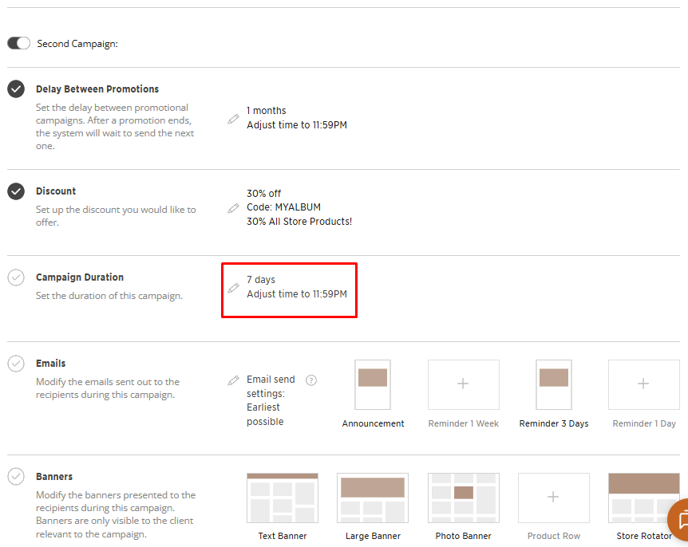688x547 pixels.
Task: Click the Delay Between Promotions checkmark circle
Action: pos(16,89)
